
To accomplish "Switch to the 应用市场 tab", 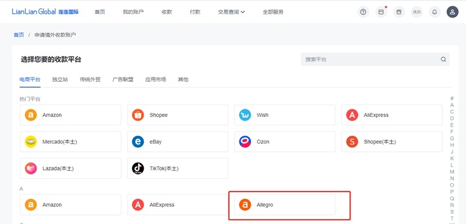I will 156,79.
